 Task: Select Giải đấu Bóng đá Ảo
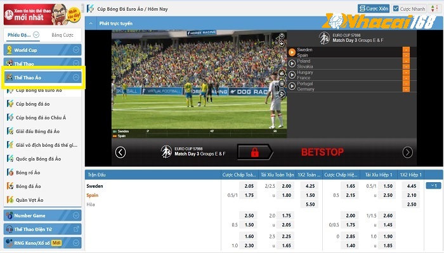tap(37, 132)
